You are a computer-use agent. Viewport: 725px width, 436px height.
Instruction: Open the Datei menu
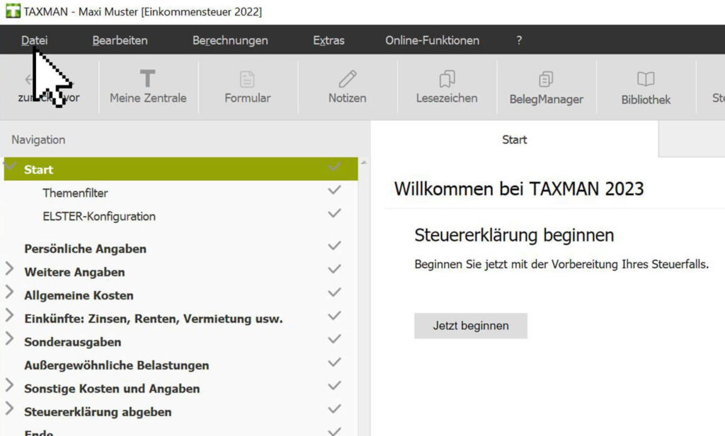pyautogui.click(x=34, y=40)
